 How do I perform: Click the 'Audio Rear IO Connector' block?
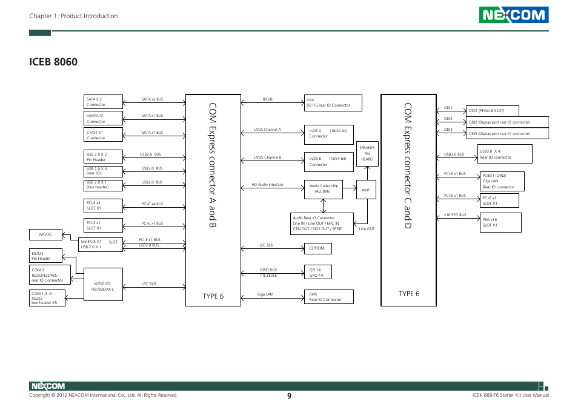pyautogui.click(x=322, y=223)
